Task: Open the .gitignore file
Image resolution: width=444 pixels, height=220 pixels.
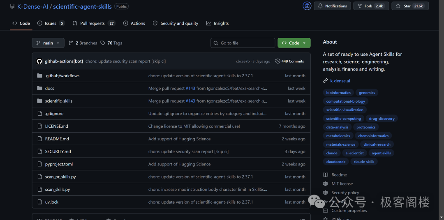Action: [54, 113]
